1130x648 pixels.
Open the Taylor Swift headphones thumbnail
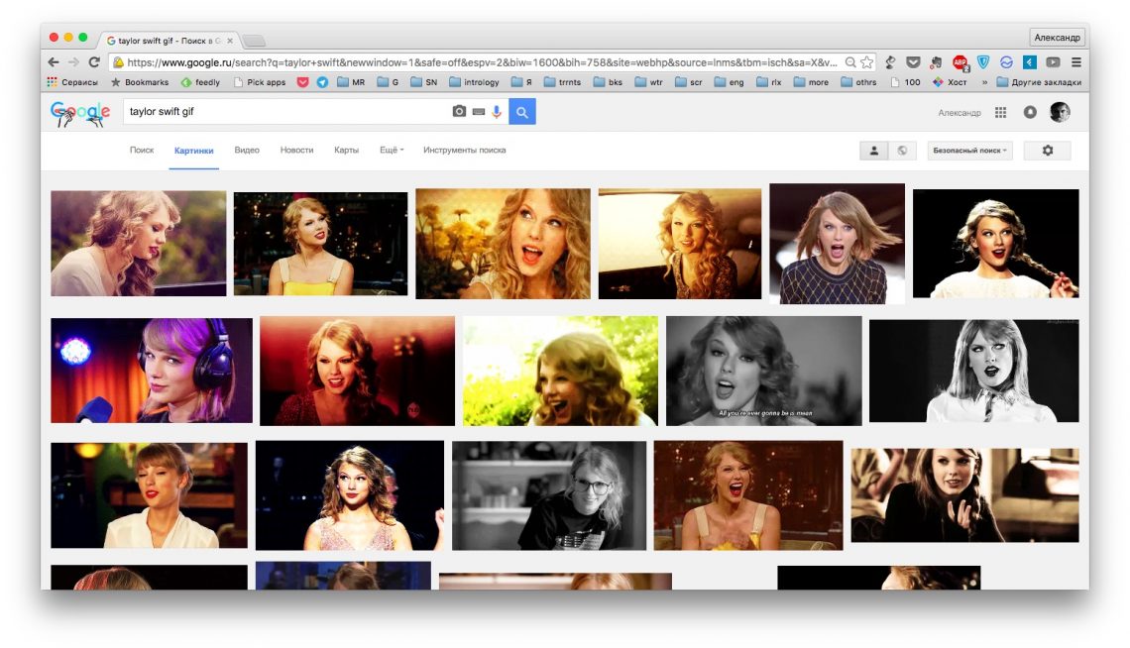point(152,371)
